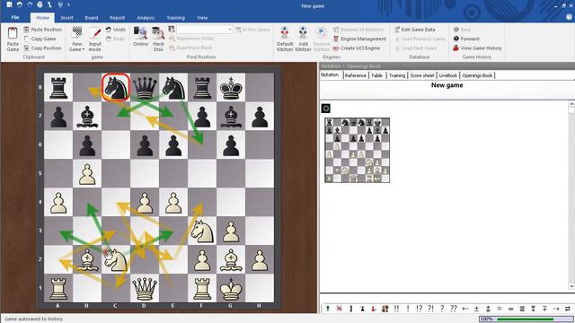The image size is (575, 323).
Task: Click the redo arrow in title bar
Action: [30, 4]
